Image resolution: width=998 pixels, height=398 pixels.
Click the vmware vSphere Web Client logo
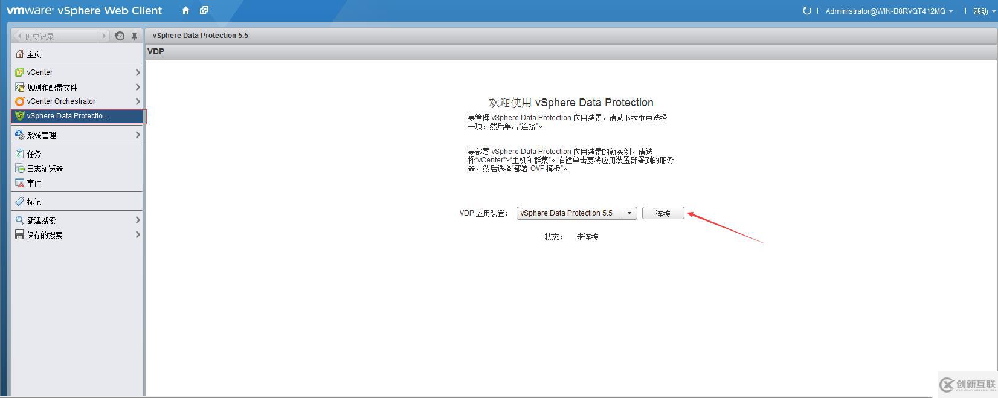click(84, 11)
